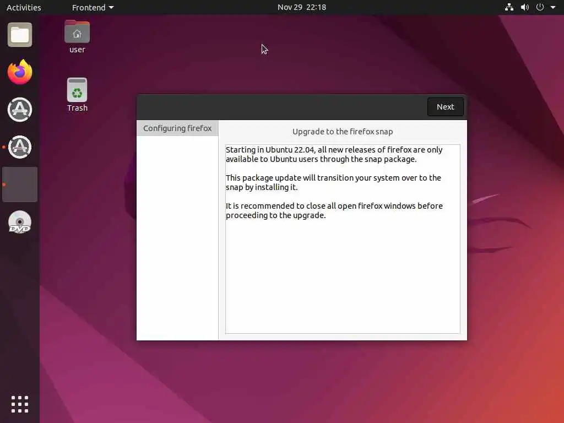Click the paragraph starting 'Starting in Ubuntu 22.04'
Image resolution: width=564 pixels, height=423 pixels.
pyautogui.click(x=334, y=154)
